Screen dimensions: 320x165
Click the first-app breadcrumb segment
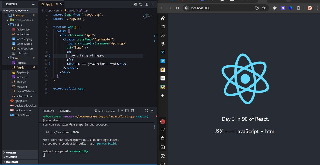[x=47, y=11]
